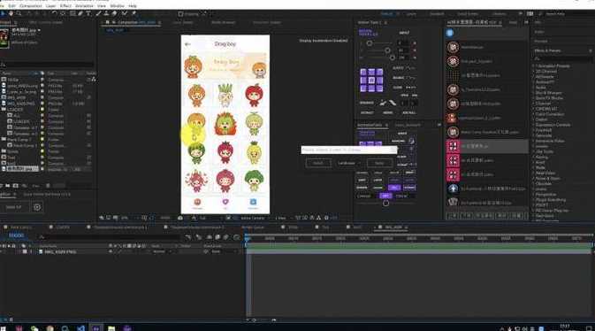Image resolution: width=595 pixels, height=331 pixels.
Task: Click the blue circle icon atop script list
Action: point(450,33)
